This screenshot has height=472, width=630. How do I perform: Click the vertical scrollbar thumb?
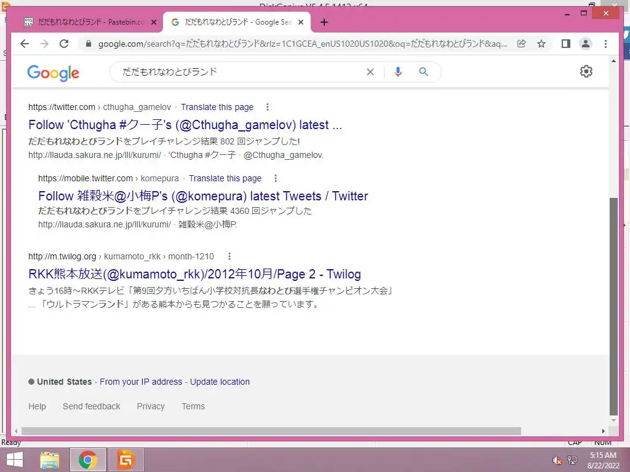pos(613,306)
